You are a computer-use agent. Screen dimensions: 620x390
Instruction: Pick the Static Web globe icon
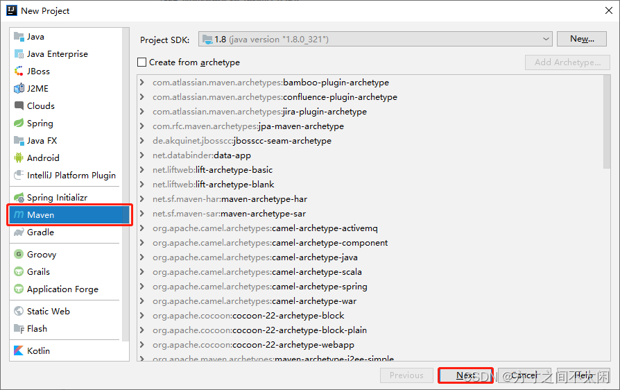click(x=19, y=312)
